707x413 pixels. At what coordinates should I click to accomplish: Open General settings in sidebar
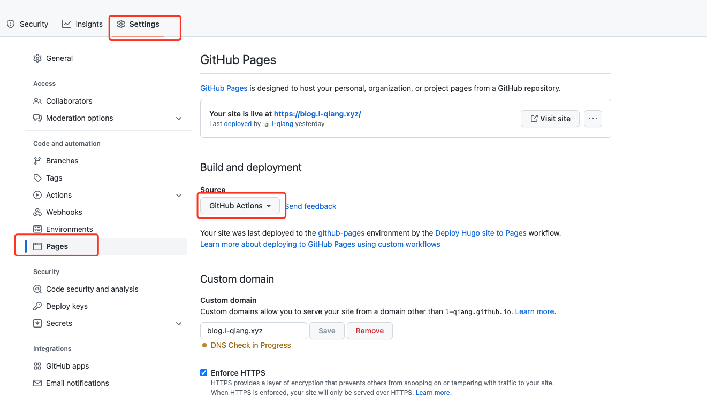click(x=106, y=58)
